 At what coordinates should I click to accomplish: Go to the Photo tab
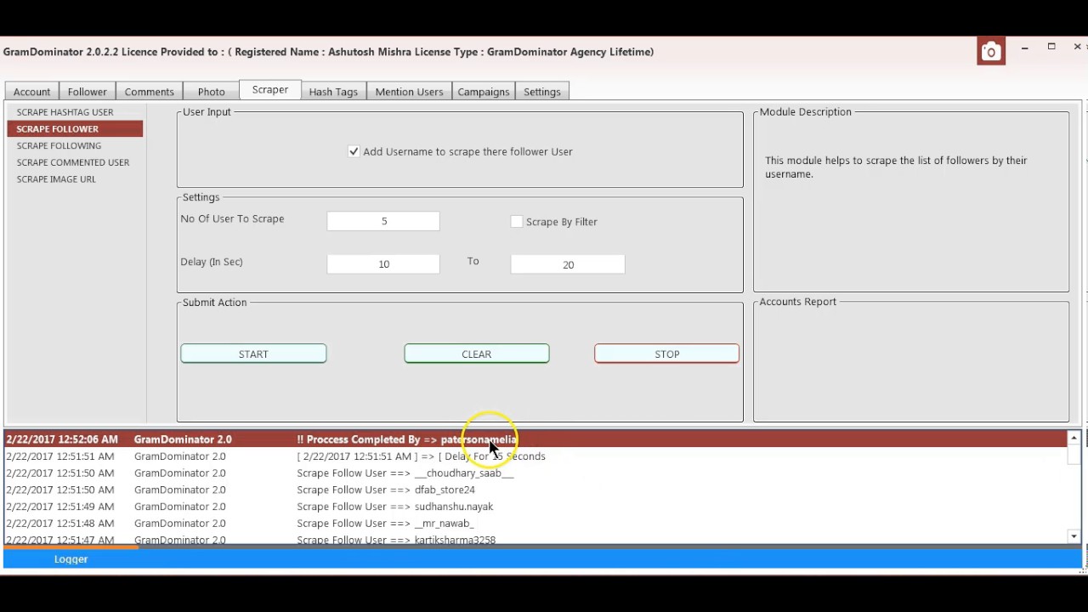[x=212, y=92]
